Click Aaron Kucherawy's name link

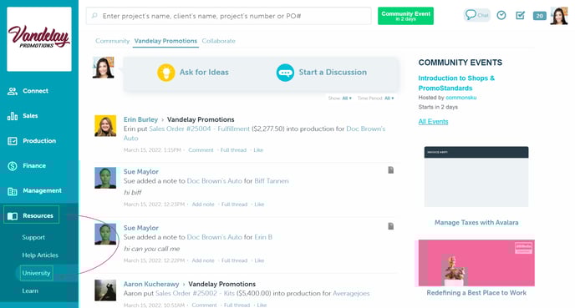(x=151, y=284)
